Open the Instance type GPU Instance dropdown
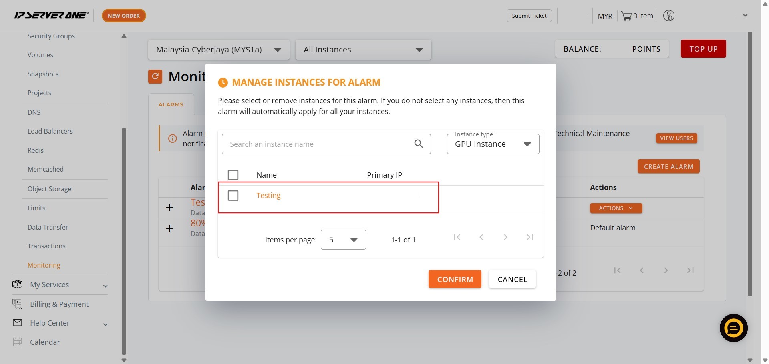The width and height of the screenshot is (769, 364). (x=493, y=144)
